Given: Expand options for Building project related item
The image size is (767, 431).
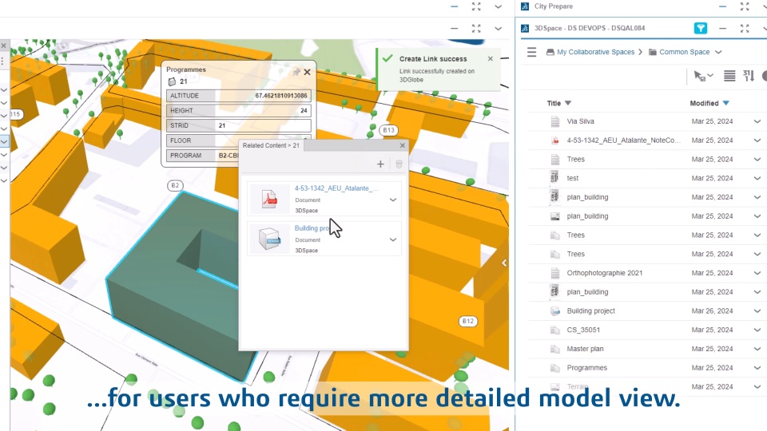Looking at the screenshot, I should tap(393, 239).
